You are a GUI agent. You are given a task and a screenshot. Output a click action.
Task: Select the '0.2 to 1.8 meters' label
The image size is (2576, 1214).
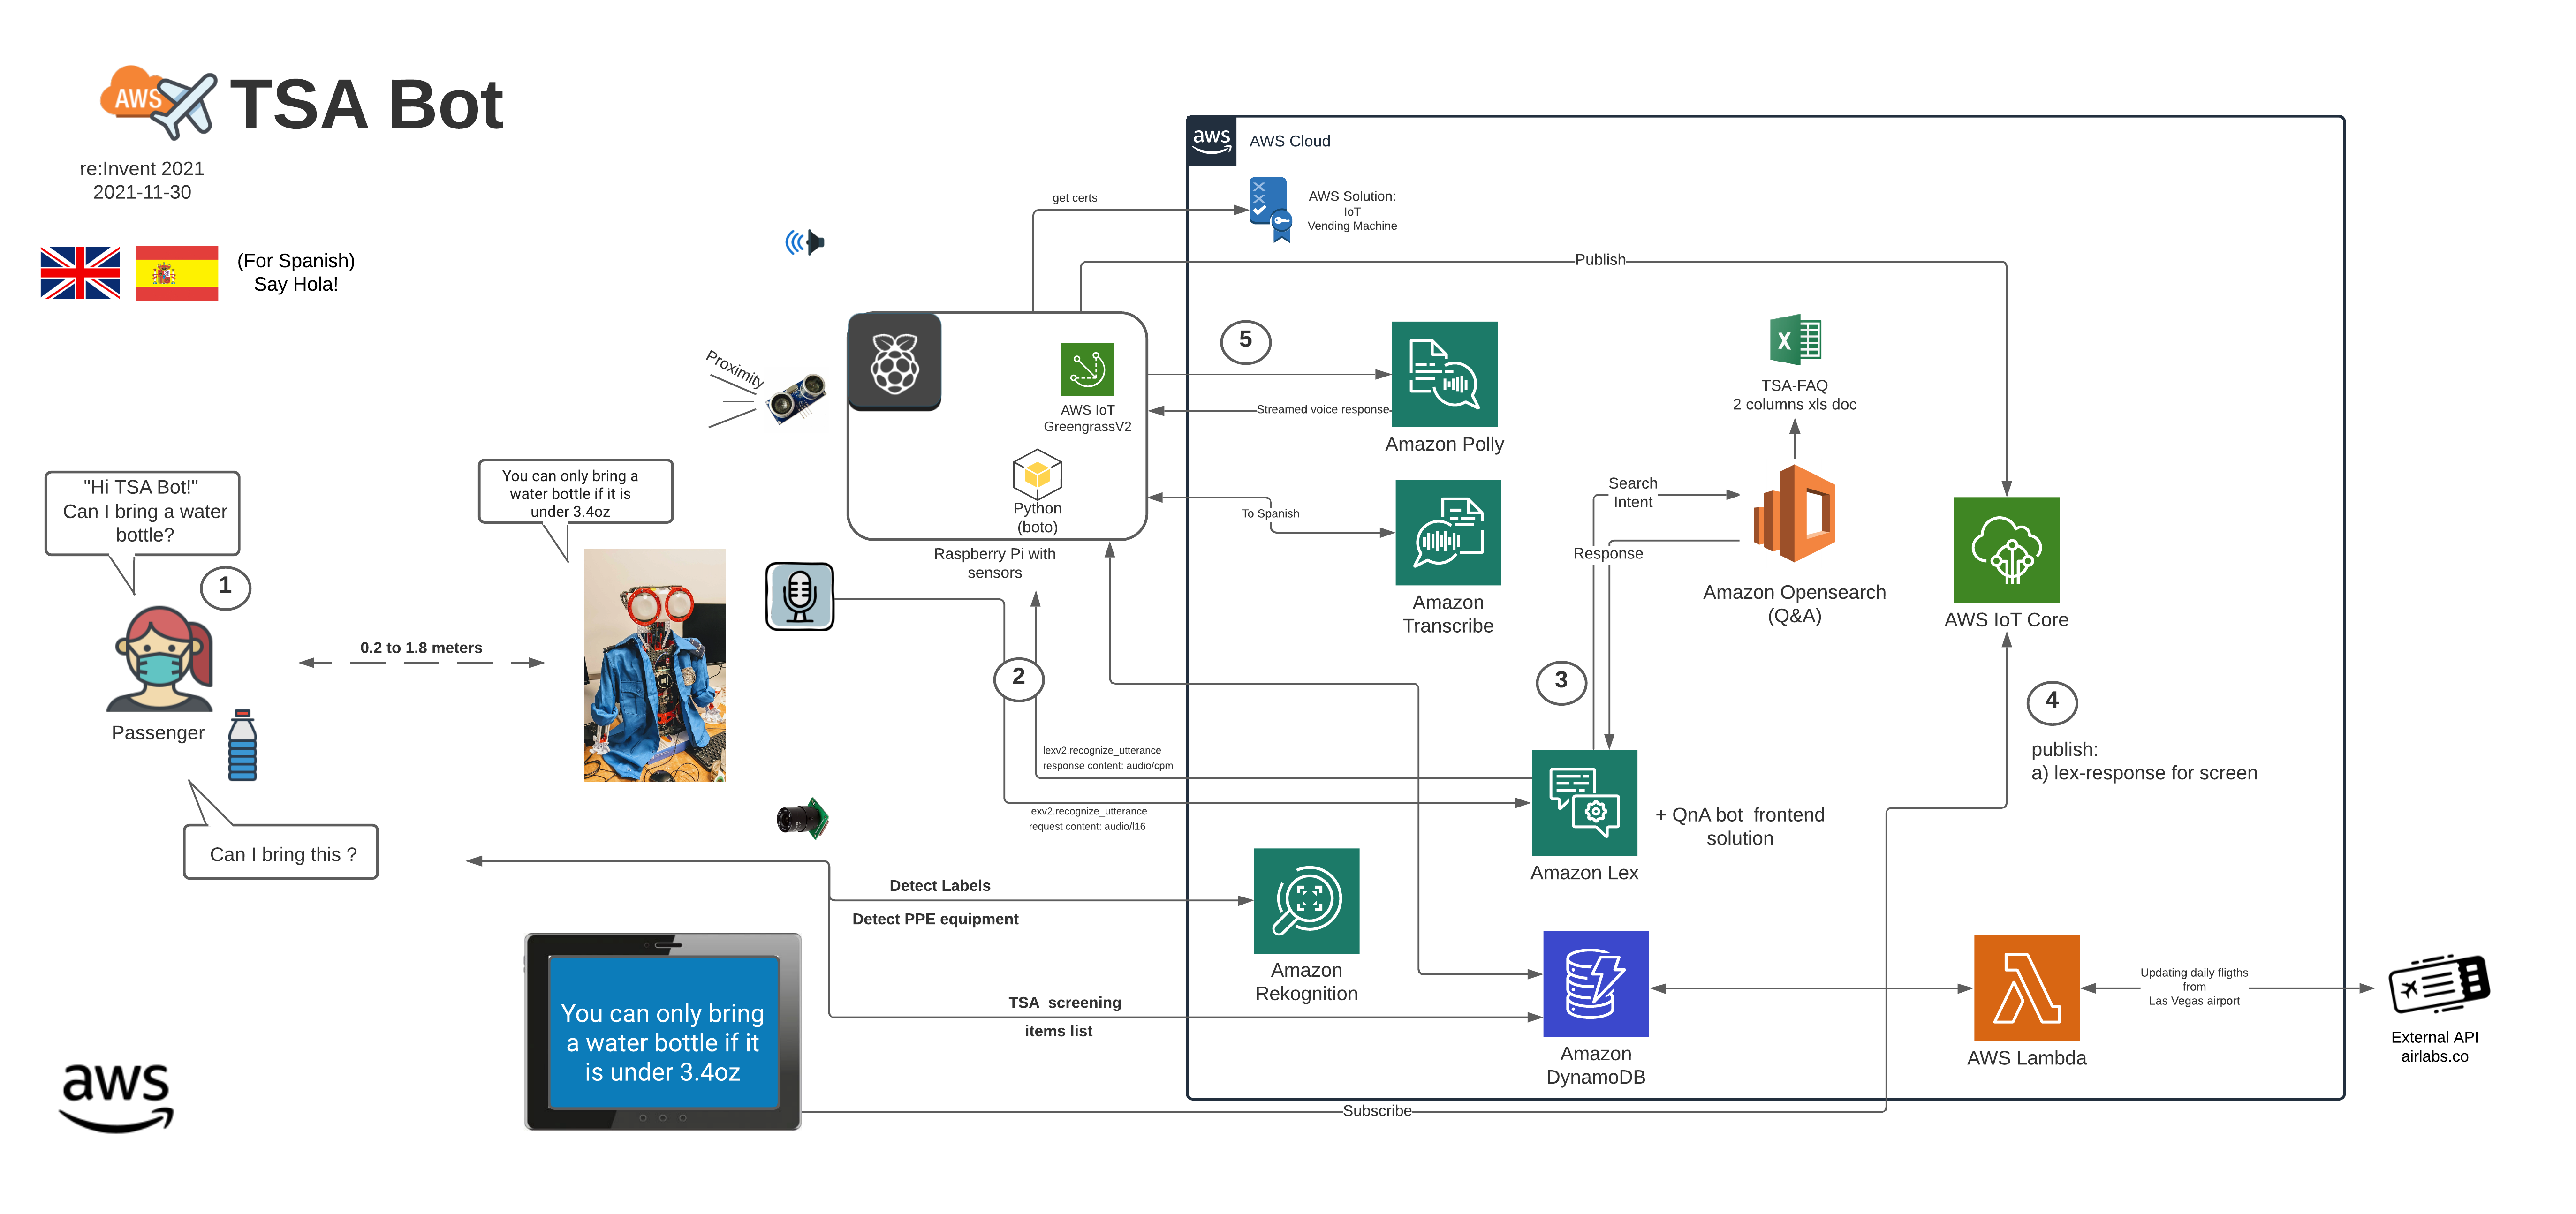point(421,648)
